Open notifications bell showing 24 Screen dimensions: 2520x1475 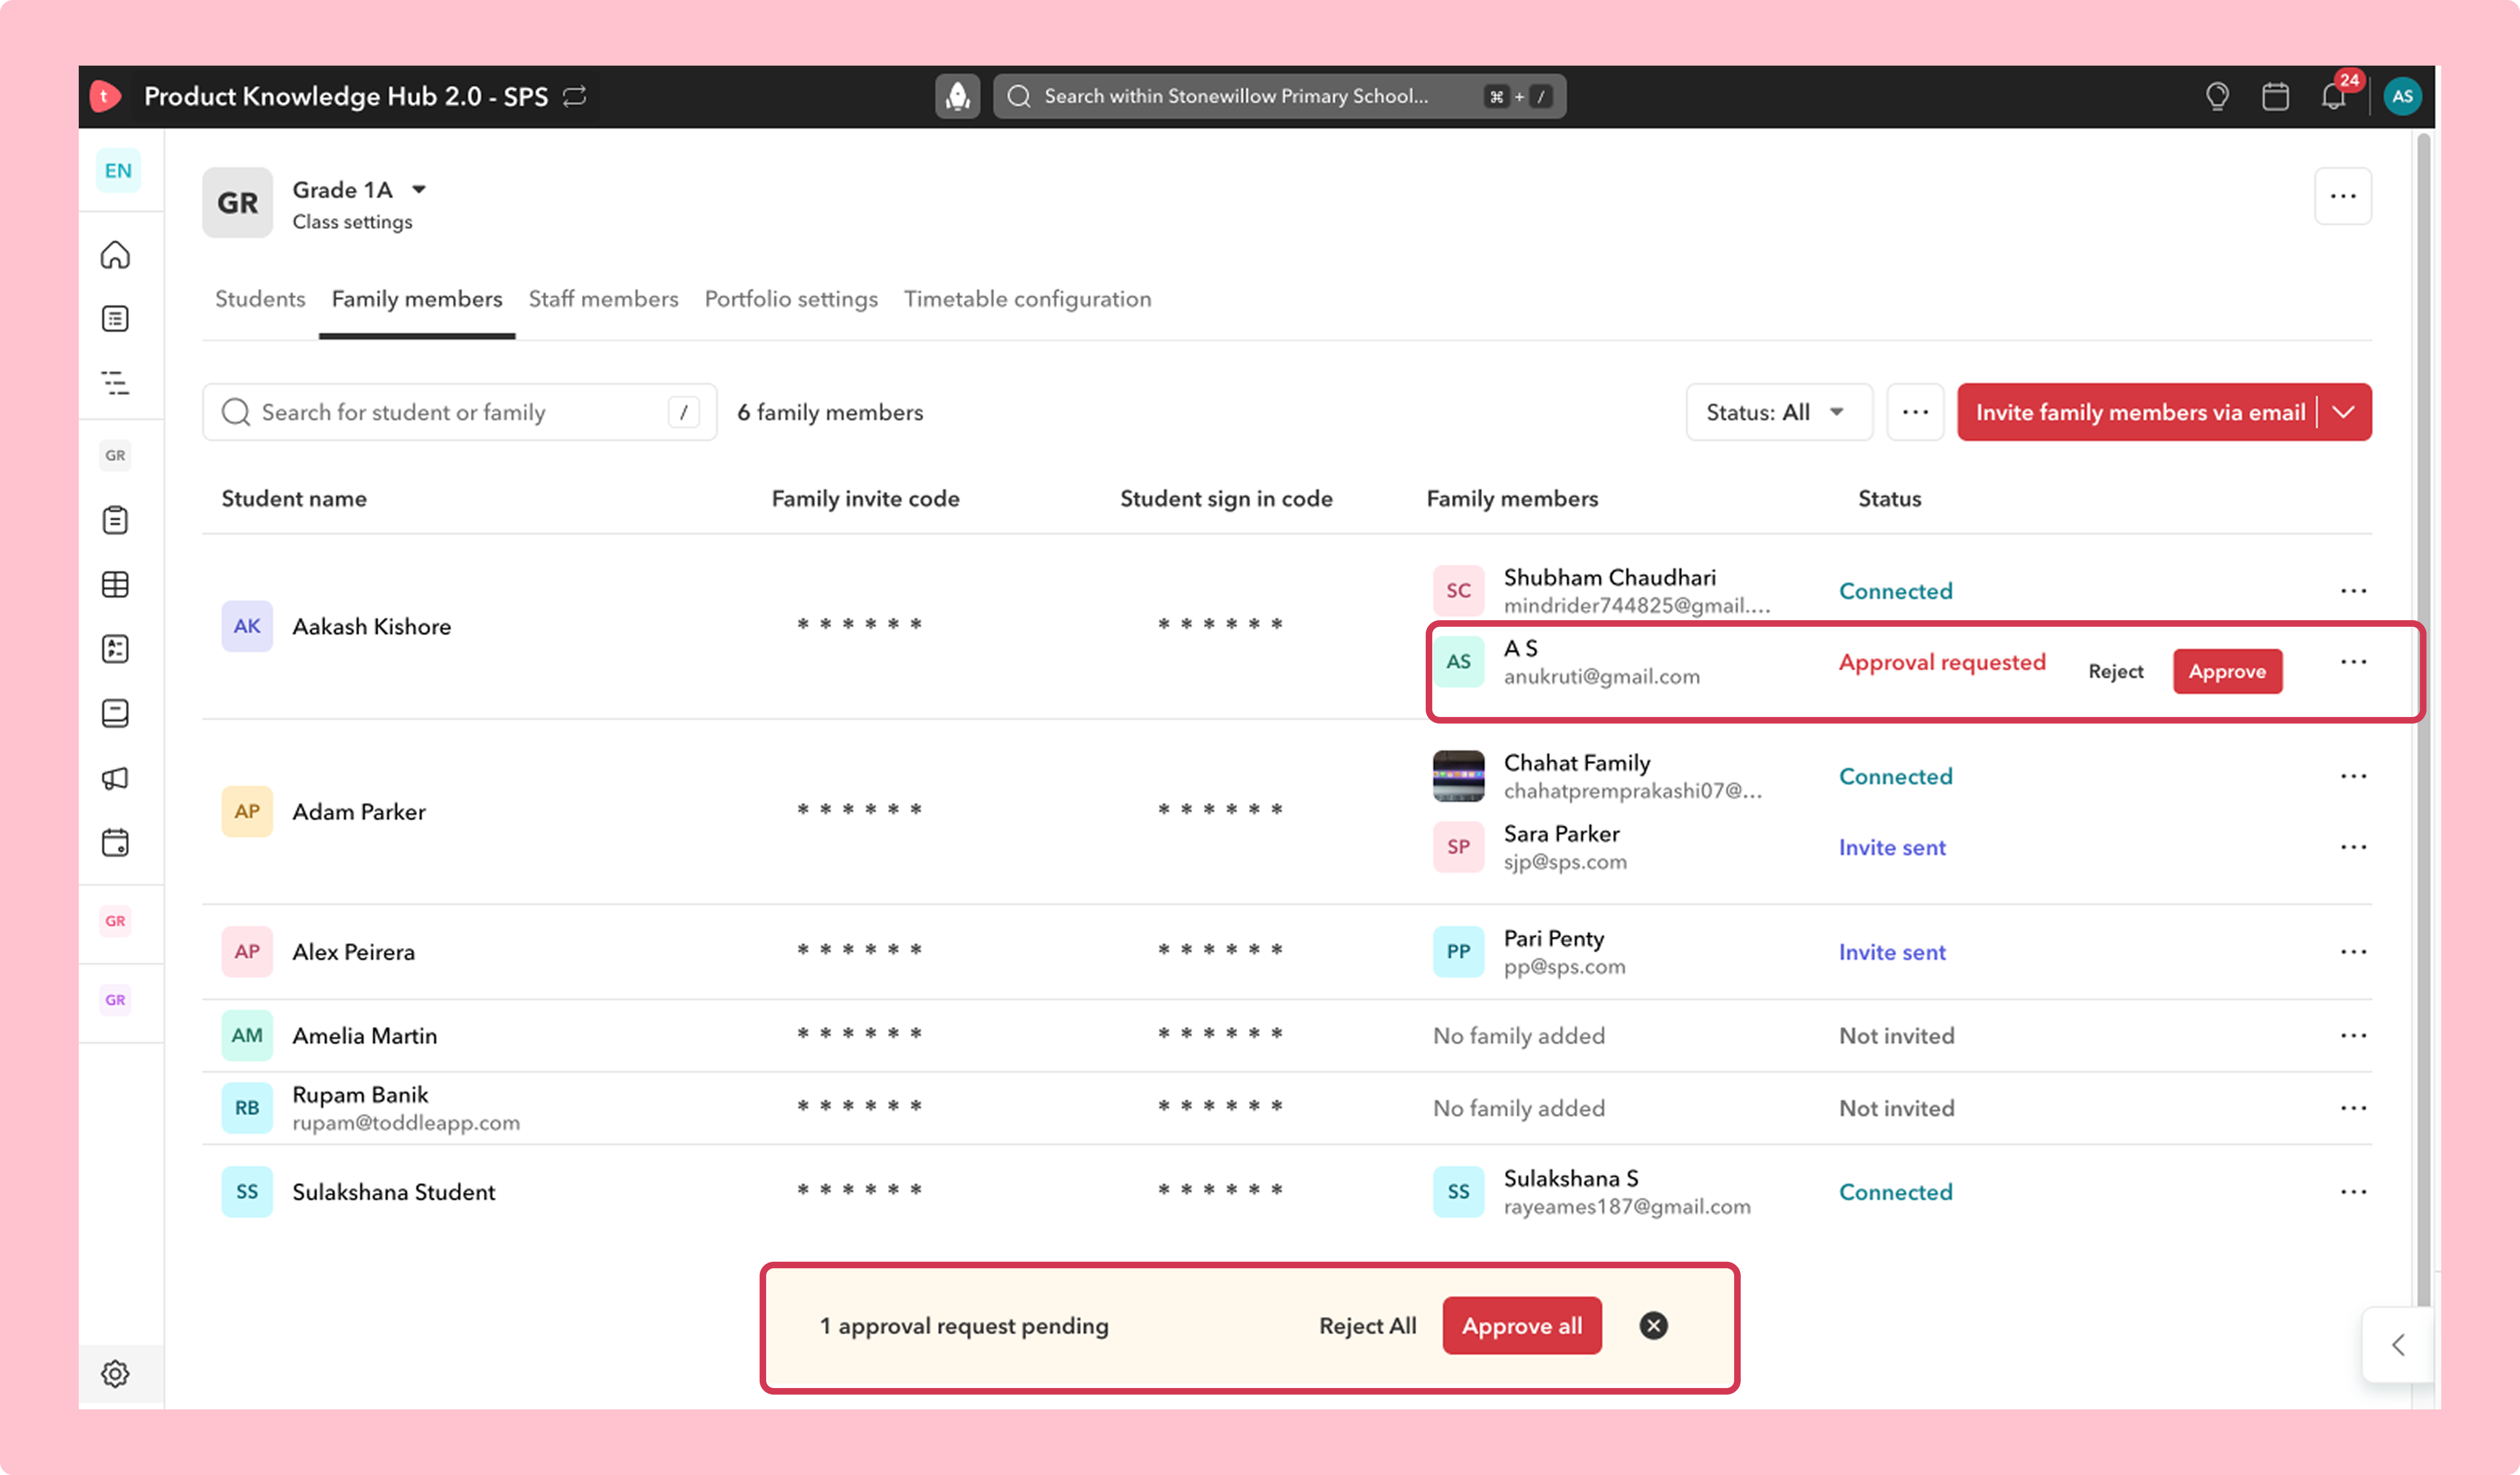2334,95
